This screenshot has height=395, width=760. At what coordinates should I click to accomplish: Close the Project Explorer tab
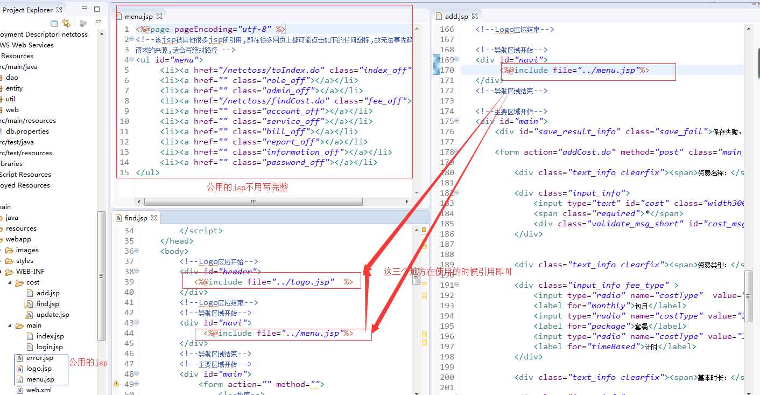pyautogui.click(x=59, y=10)
